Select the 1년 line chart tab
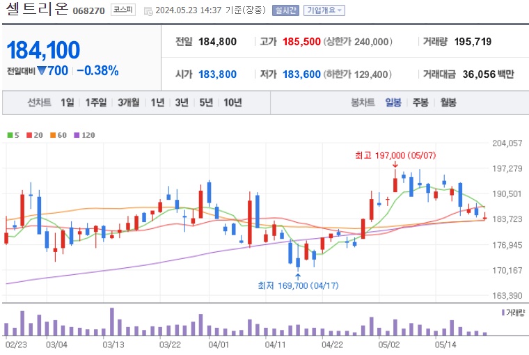This screenshot has height=355, width=529. pyautogui.click(x=157, y=102)
